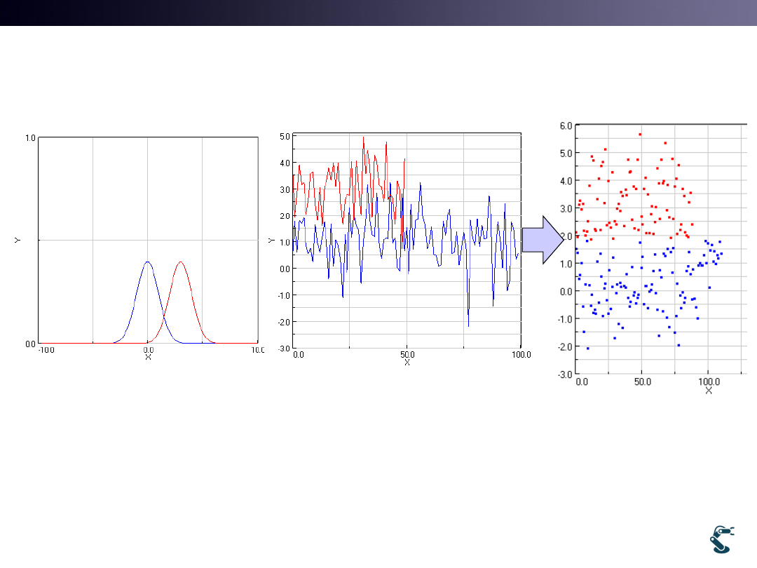Select the Y axis label of the bell curve chart

coord(18,241)
